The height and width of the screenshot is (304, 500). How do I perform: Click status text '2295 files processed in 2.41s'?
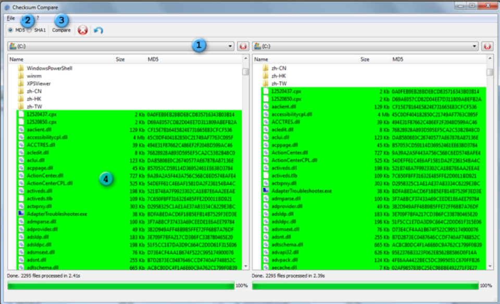(51, 276)
